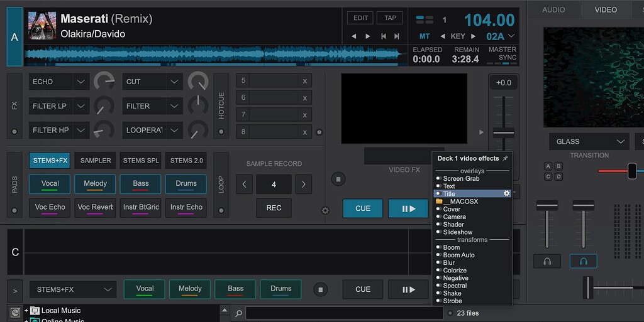Open settings gear near REC
Image resolution: width=644 pixels, height=322 pixels.
pyautogui.click(x=325, y=210)
